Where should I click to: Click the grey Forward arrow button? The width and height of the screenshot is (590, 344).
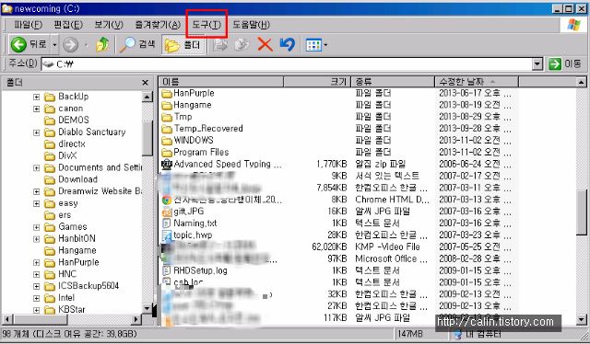click(x=70, y=45)
